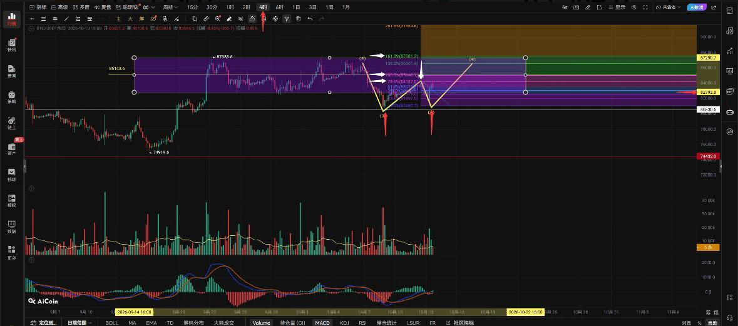This screenshot has height=326, width=738.
Task: Toggle the RSI indicator
Action: click(362, 323)
